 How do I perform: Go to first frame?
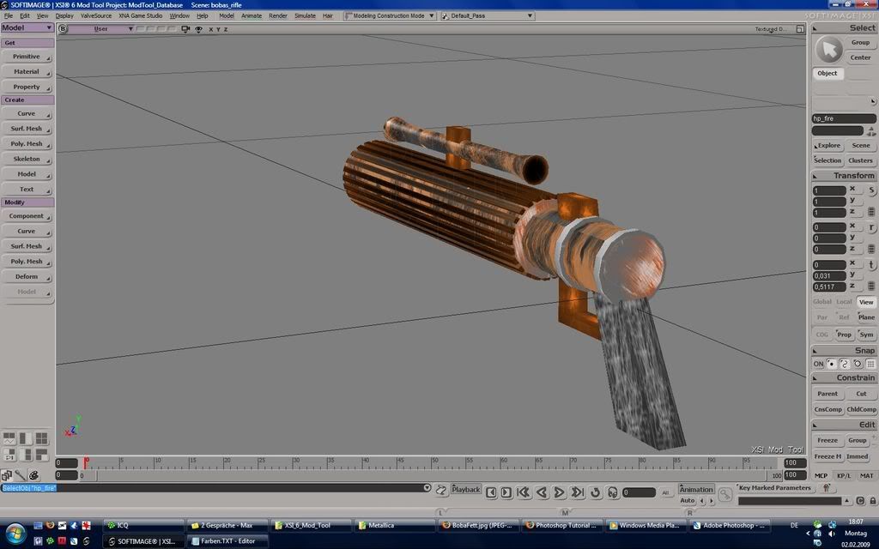click(524, 492)
